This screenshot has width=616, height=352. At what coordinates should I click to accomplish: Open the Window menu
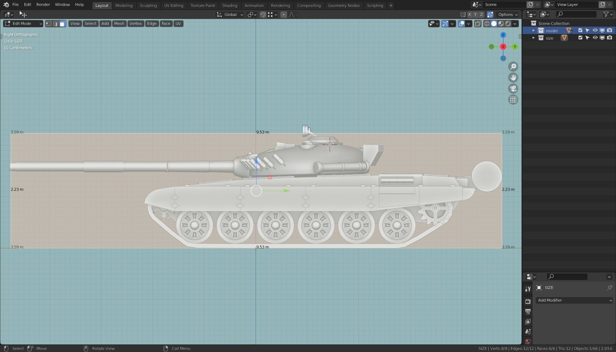(x=62, y=5)
